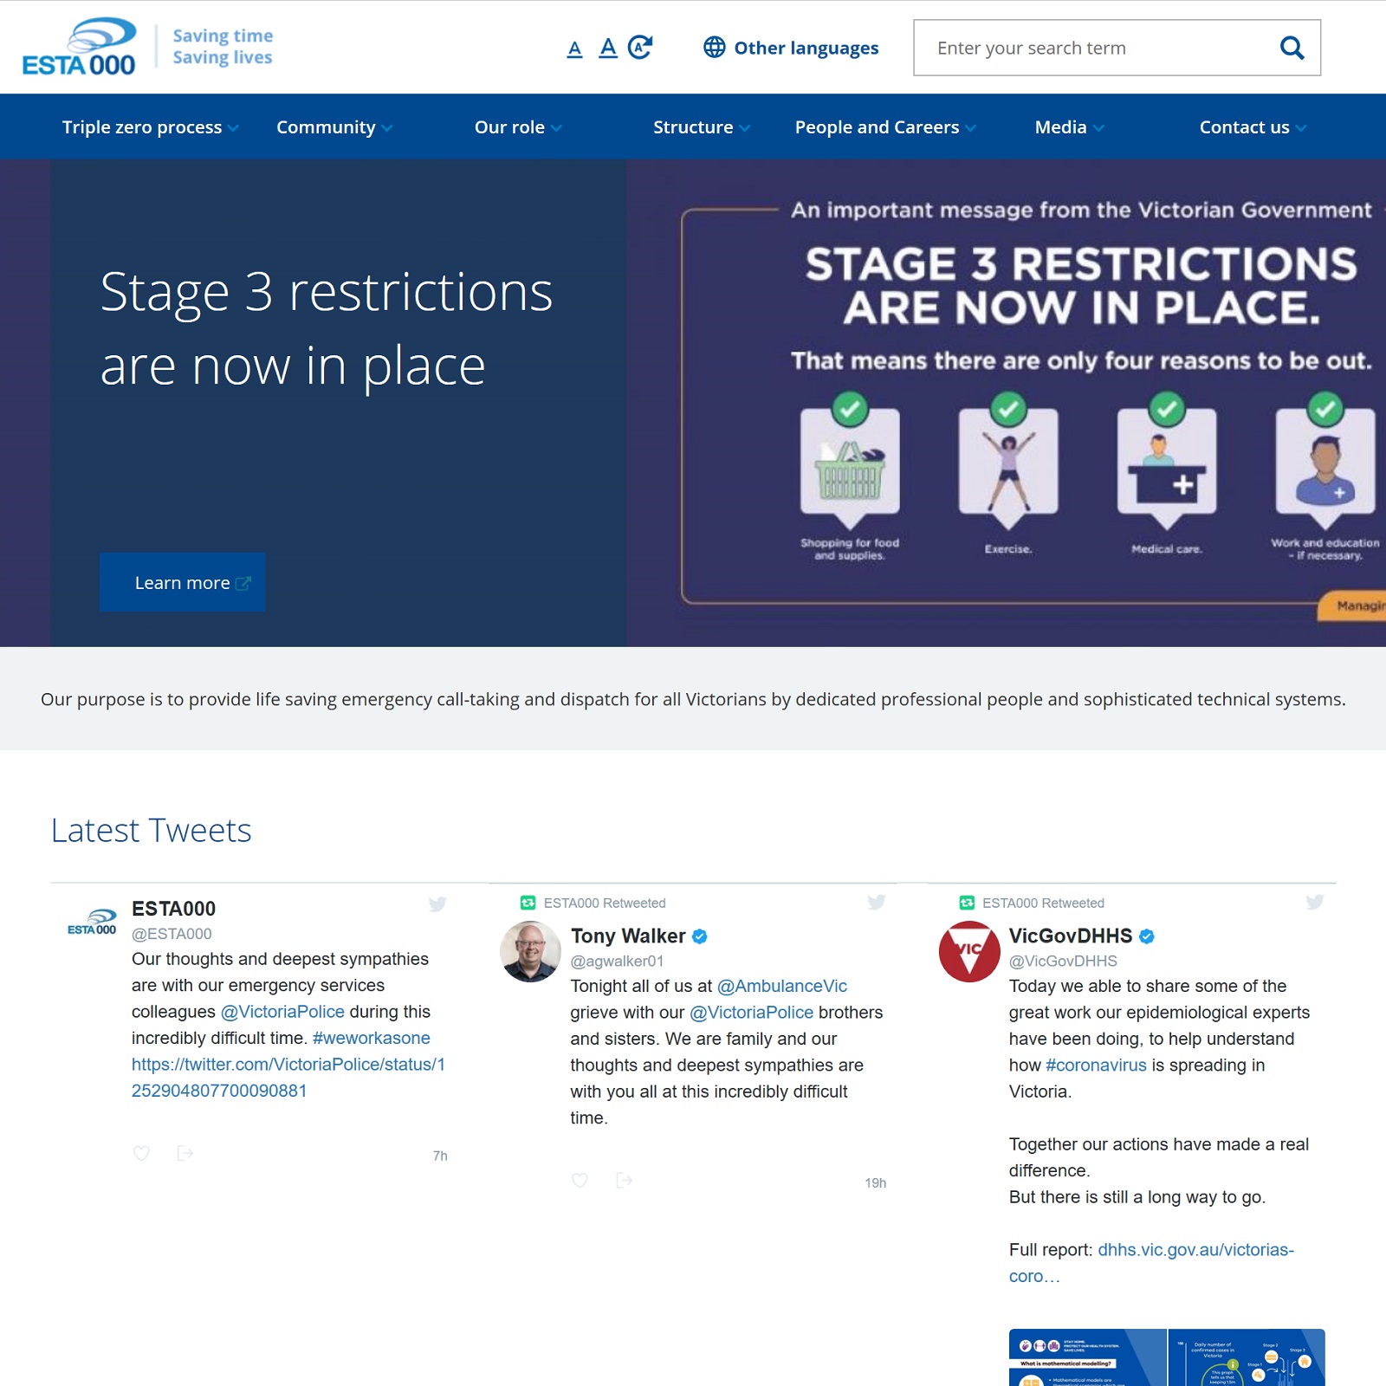Expand the Triple zero process menu chevron
The width and height of the screenshot is (1386, 1386).
click(x=233, y=128)
